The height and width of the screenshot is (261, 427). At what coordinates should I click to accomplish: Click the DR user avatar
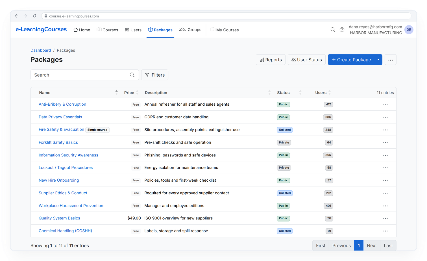point(409,30)
